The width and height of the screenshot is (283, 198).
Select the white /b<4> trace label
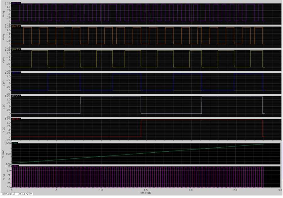16,95
